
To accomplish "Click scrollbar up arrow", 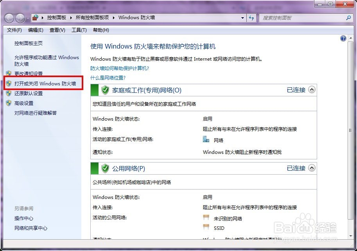I will coord(351,38).
